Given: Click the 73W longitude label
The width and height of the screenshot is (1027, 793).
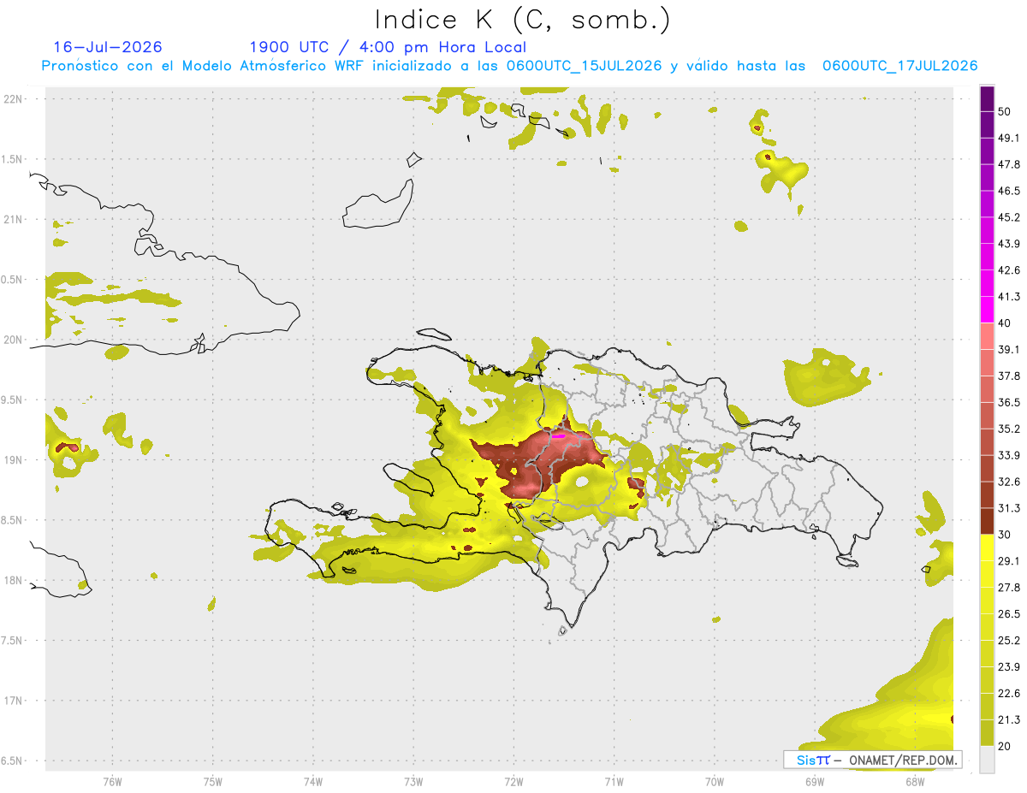Looking at the screenshot, I should [x=413, y=781].
